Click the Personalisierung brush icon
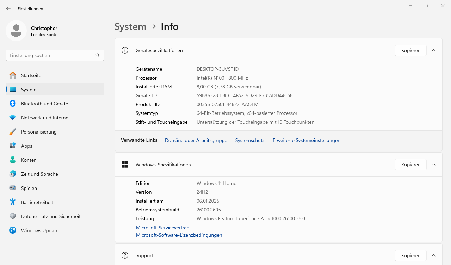The width and height of the screenshot is (451, 265). [13, 132]
